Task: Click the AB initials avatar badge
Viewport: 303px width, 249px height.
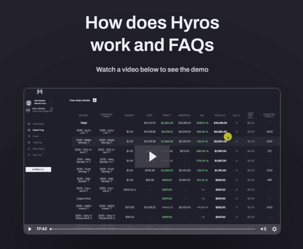Action: [x=28, y=110]
